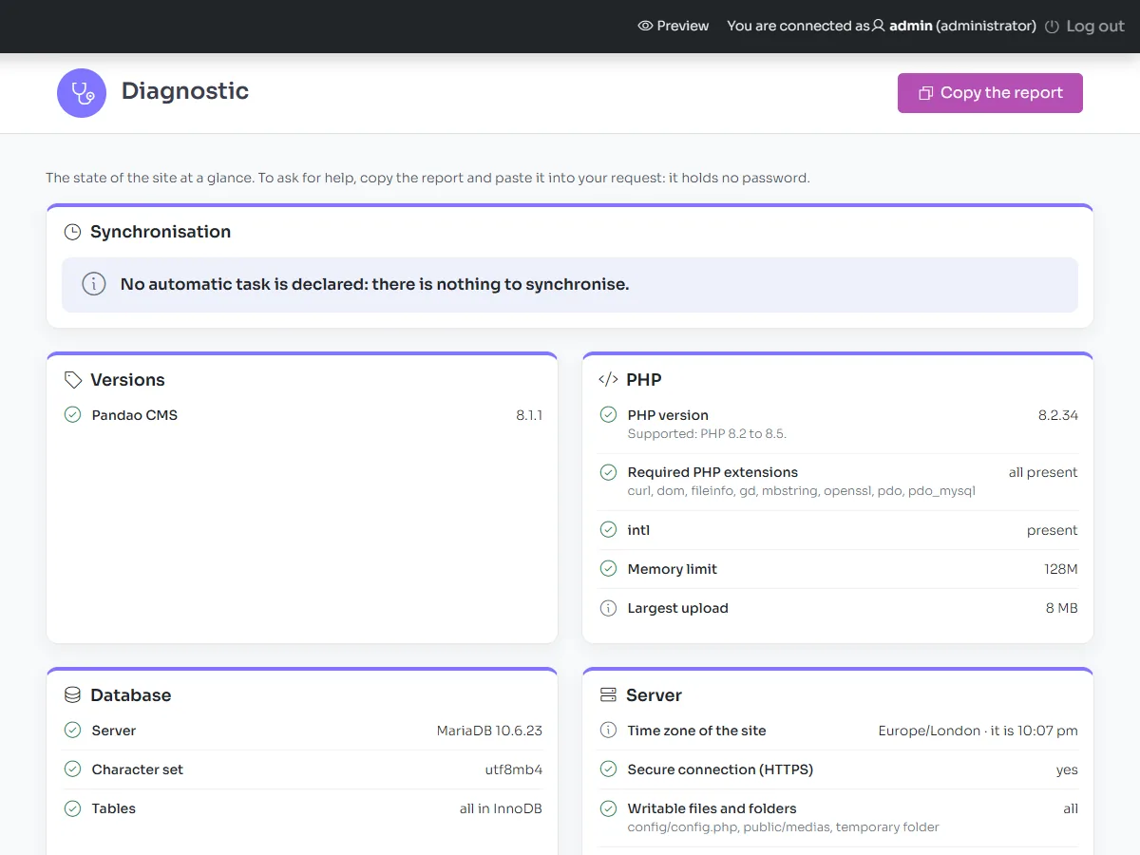Copy the report to clipboard
1140x855 pixels.
(x=990, y=93)
